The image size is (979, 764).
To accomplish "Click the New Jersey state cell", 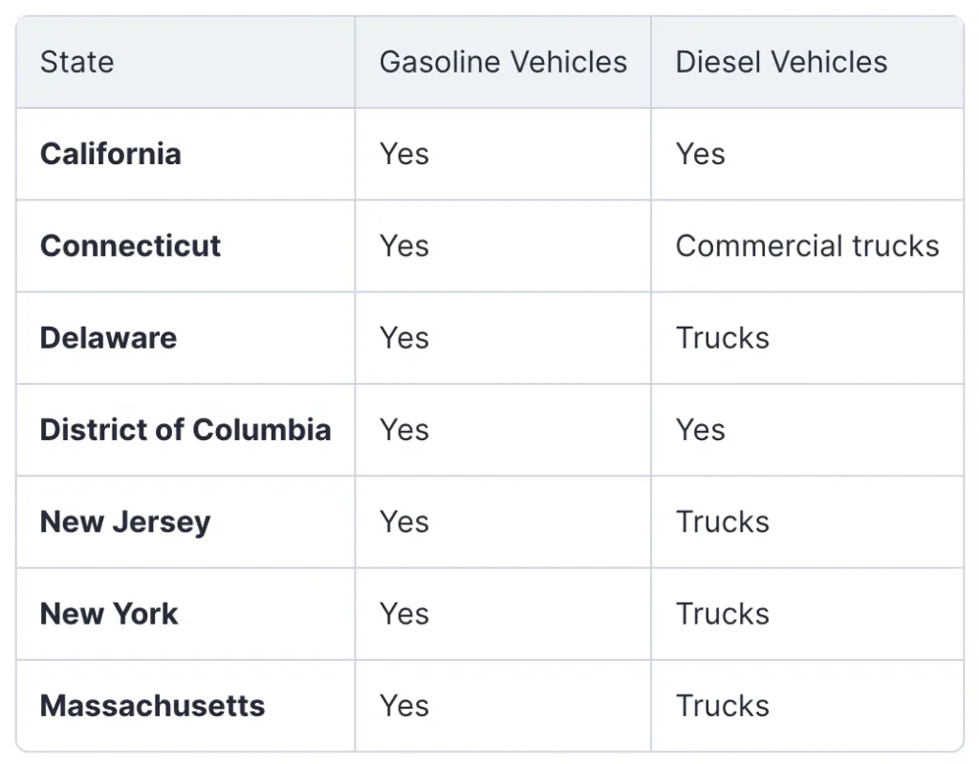I will coord(124,522).
